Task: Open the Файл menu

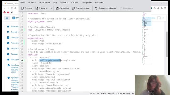Action: (x=23, y=2)
